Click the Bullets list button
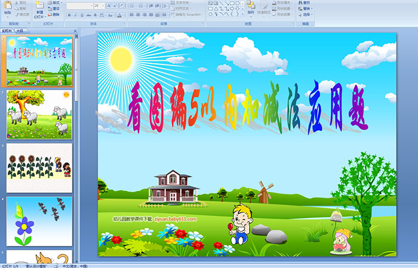The height and width of the screenshot is (268, 418). pos(133,6)
